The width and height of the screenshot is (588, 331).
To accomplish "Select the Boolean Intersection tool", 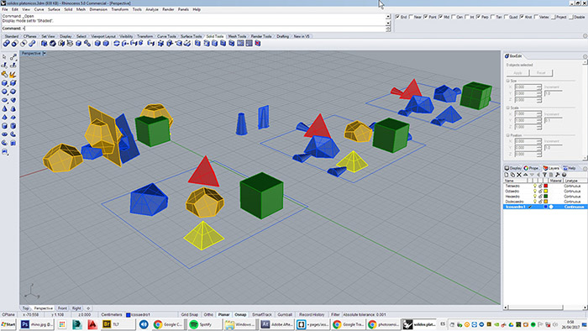I will (x=24, y=44).
